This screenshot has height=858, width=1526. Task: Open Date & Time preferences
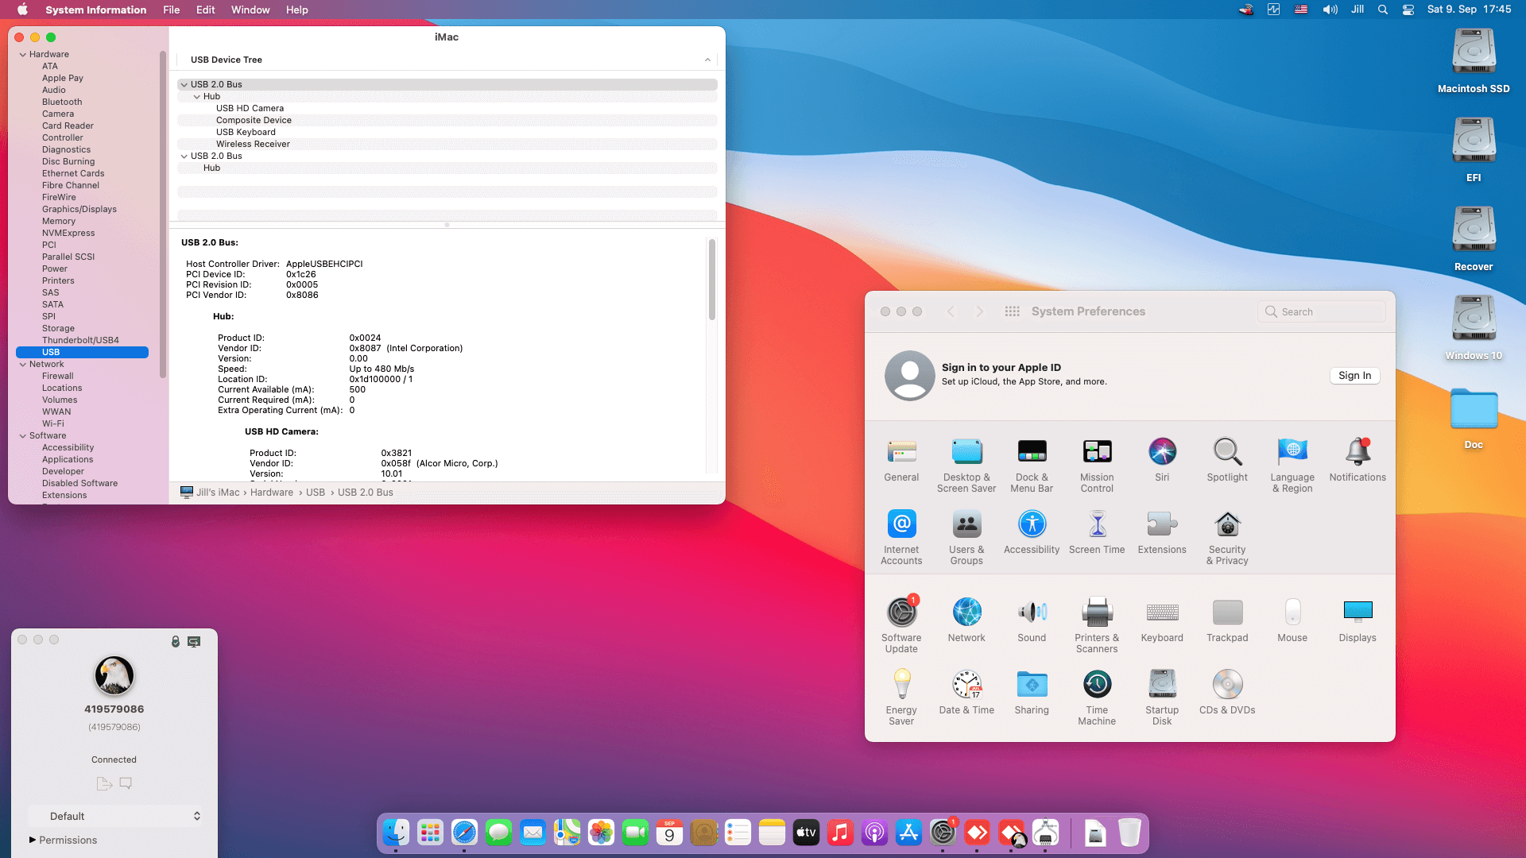click(x=966, y=693)
